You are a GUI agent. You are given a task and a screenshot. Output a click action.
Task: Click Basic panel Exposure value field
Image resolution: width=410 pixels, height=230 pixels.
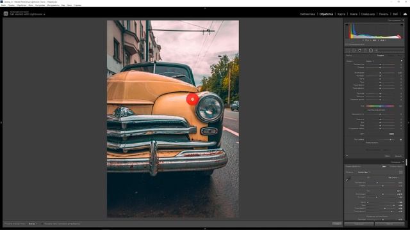(400, 194)
